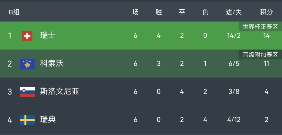The height and width of the screenshot is (135, 282).
Task: Click Switzerland's 14 points value
Action: [266, 36]
